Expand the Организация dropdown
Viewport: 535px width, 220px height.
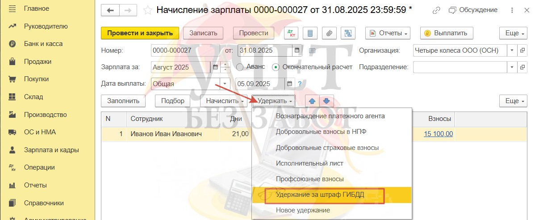click(x=512, y=50)
